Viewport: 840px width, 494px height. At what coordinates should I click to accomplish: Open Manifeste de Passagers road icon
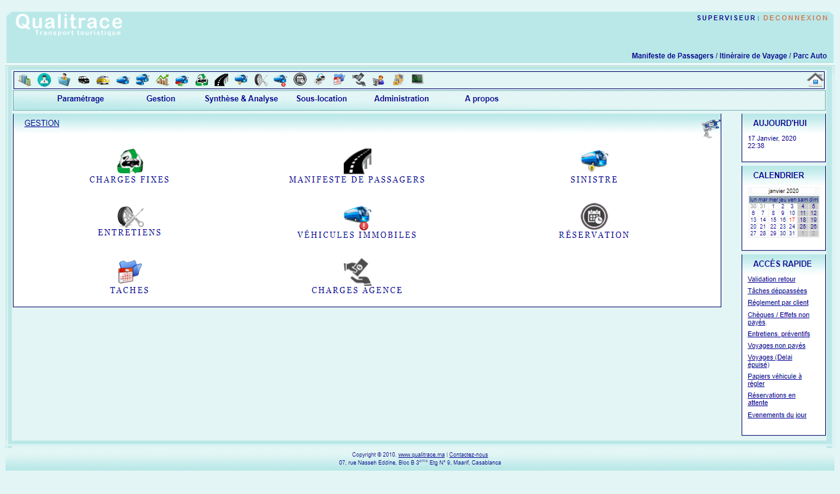(357, 161)
